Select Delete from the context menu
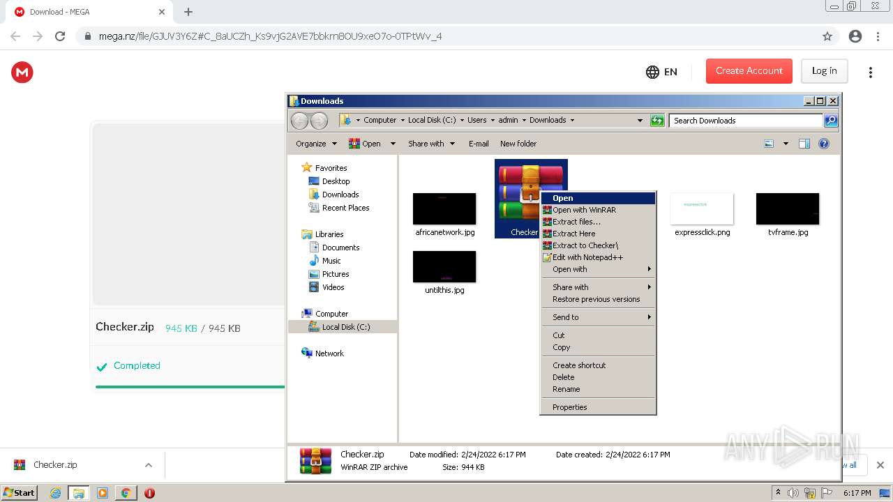 coord(598,377)
